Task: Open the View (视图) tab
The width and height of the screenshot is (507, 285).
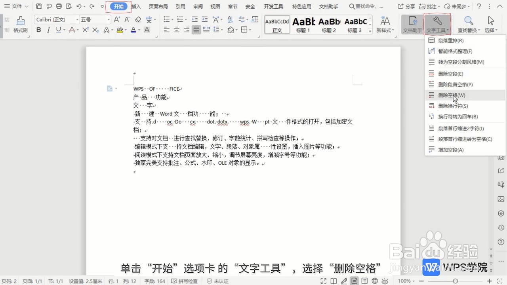Action: [215, 6]
